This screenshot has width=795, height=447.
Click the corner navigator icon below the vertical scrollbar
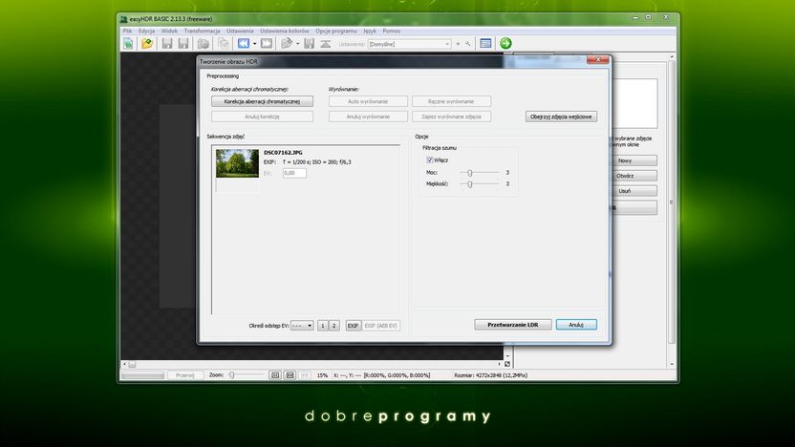pyautogui.click(x=507, y=364)
